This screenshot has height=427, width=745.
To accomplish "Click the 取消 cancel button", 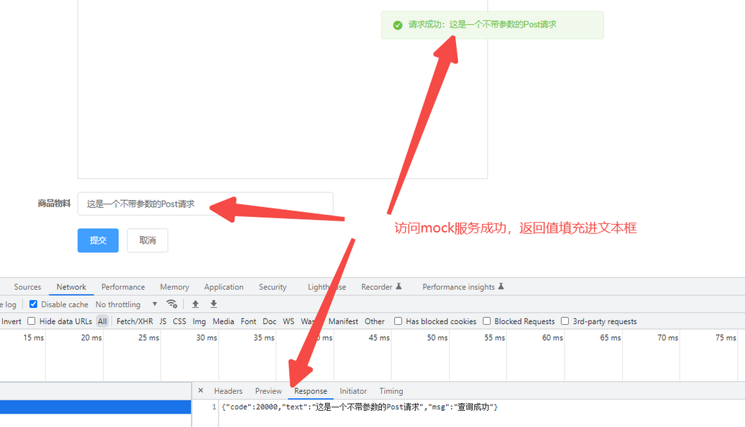I will 147,240.
